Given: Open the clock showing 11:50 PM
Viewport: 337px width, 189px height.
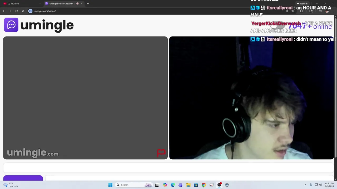Looking at the screenshot, I should coord(329,185).
